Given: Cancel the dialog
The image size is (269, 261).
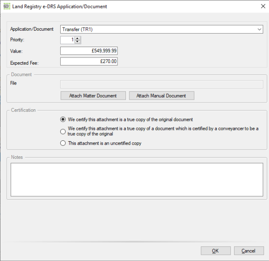Looking at the screenshot, I should (x=249, y=251).
